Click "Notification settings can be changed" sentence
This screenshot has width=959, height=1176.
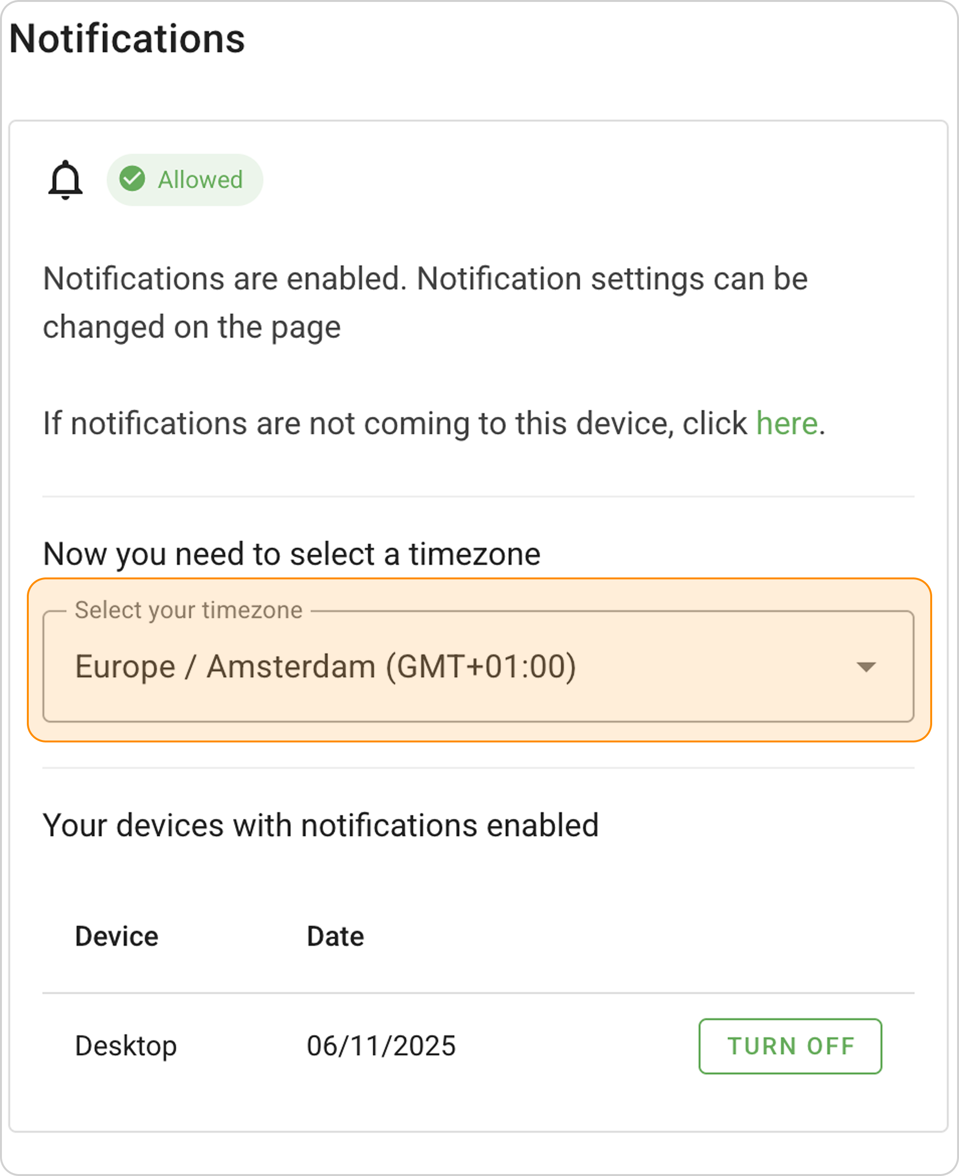pos(612,278)
